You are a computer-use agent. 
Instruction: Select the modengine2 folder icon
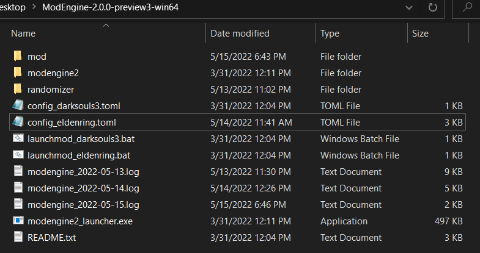pos(18,73)
